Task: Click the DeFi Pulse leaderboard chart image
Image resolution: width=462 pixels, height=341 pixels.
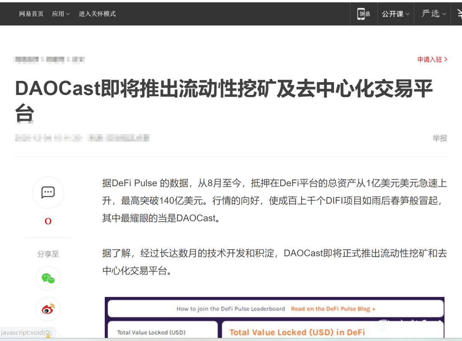Action: pos(275,317)
